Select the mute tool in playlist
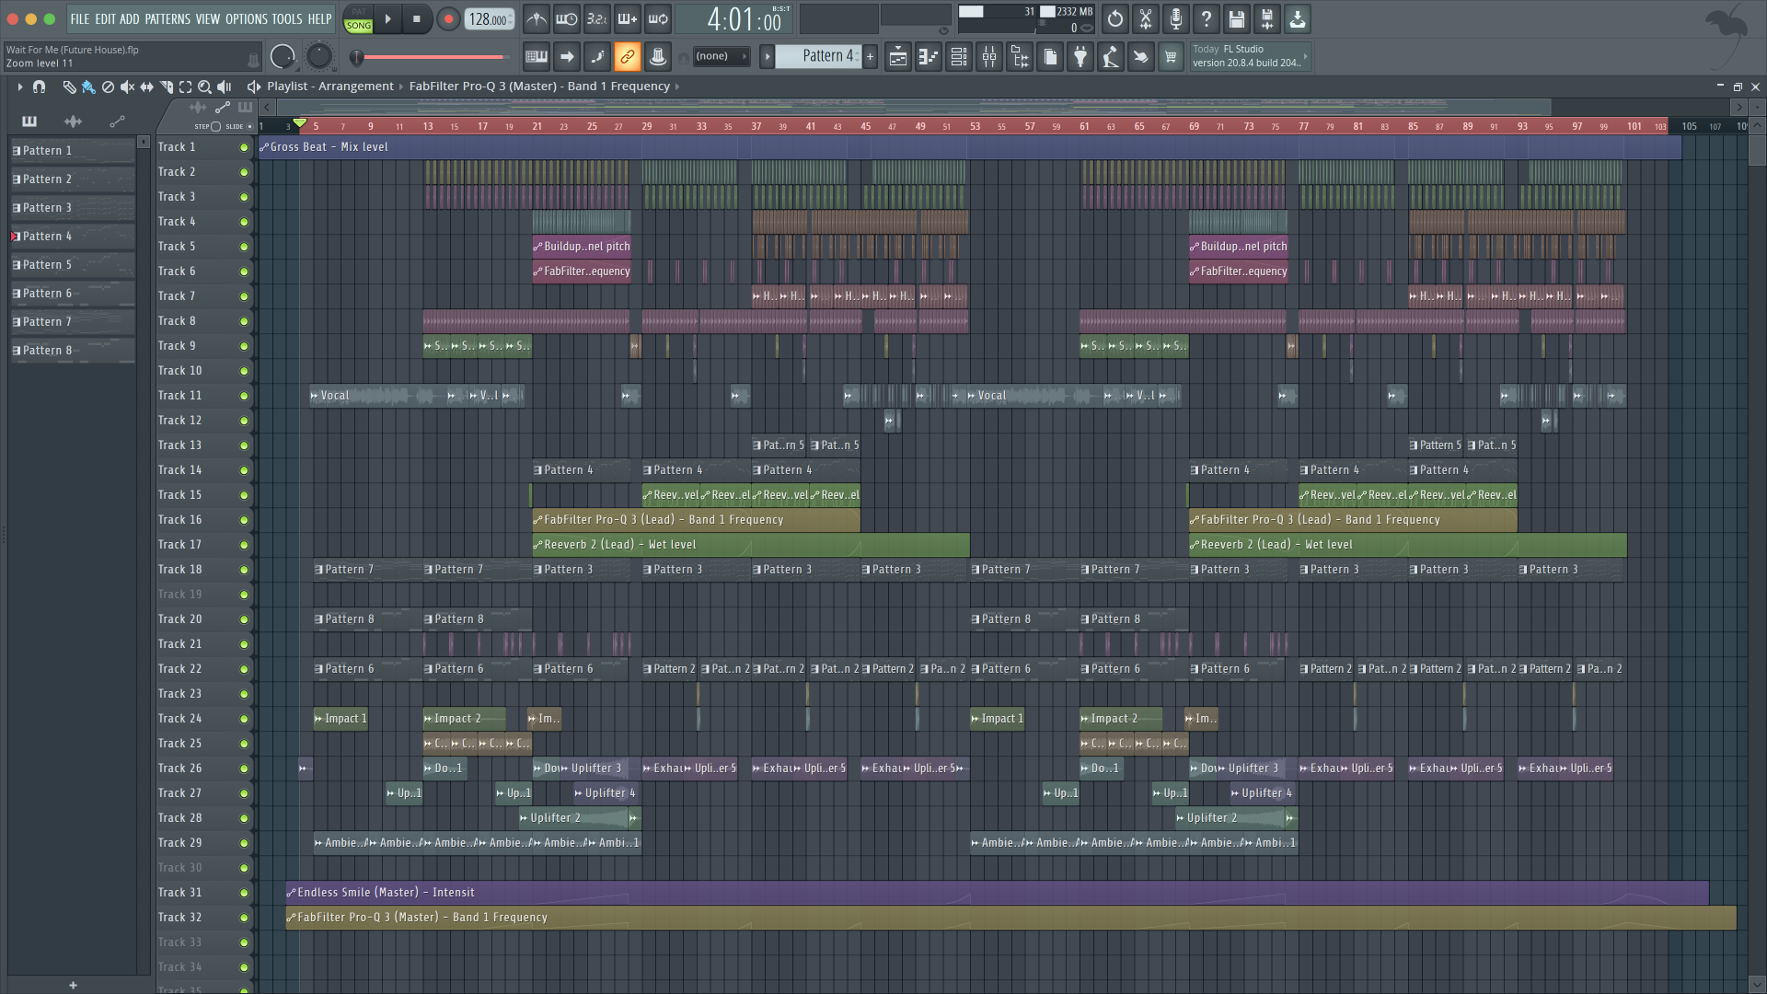Viewport: 1767px width, 994px height. coord(127,87)
